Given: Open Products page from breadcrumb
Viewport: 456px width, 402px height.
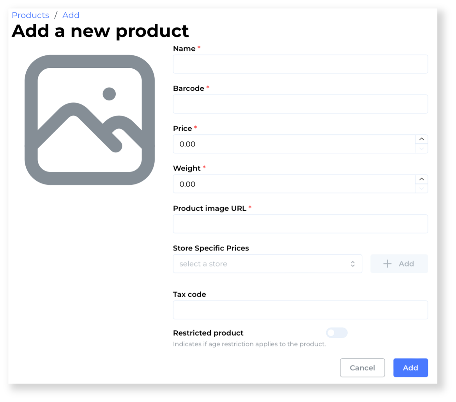Looking at the screenshot, I should tap(30, 15).
